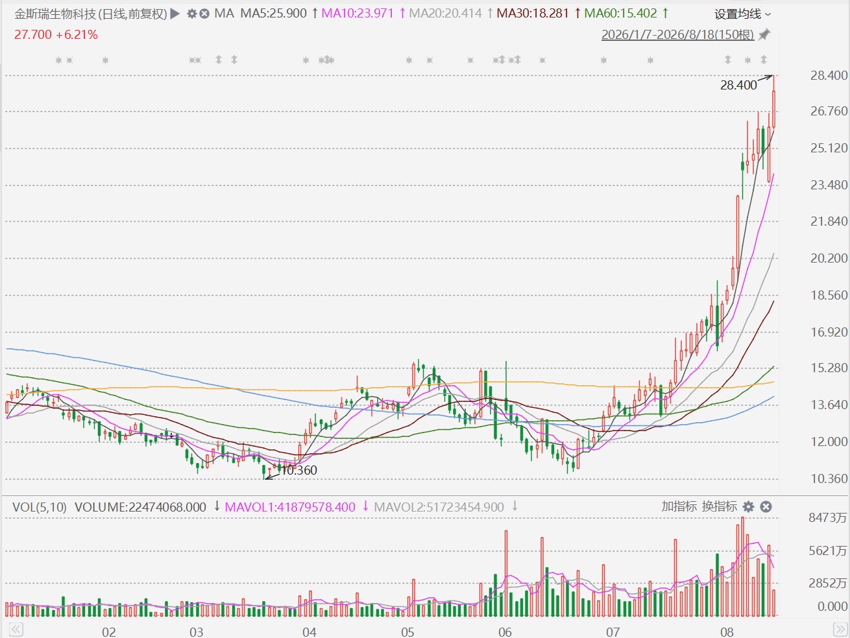This screenshot has height=638, width=850.
Task: Remove the MA indicator with its X icon
Action: pos(204,14)
